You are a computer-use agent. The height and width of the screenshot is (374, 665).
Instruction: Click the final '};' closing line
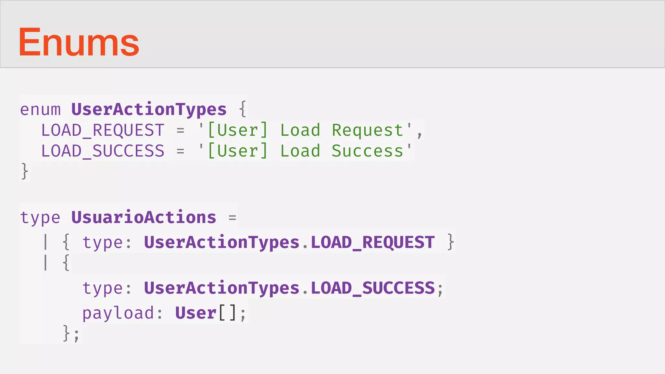[71, 333]
